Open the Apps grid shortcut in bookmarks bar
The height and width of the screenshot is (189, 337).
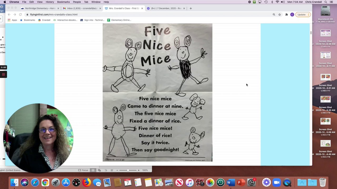(12, 20)
